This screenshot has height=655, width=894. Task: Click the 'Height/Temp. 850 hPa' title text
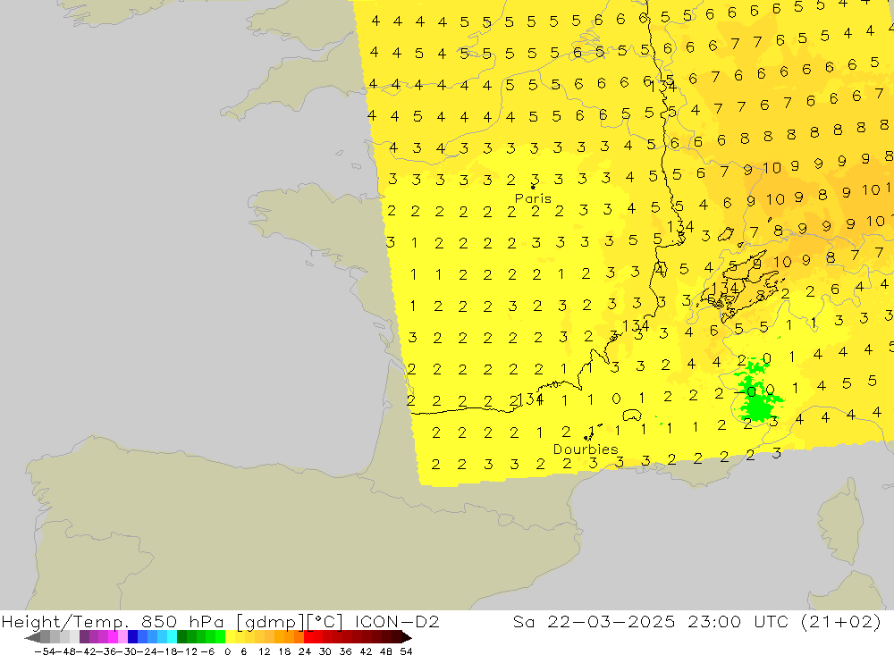click(113, 621)
